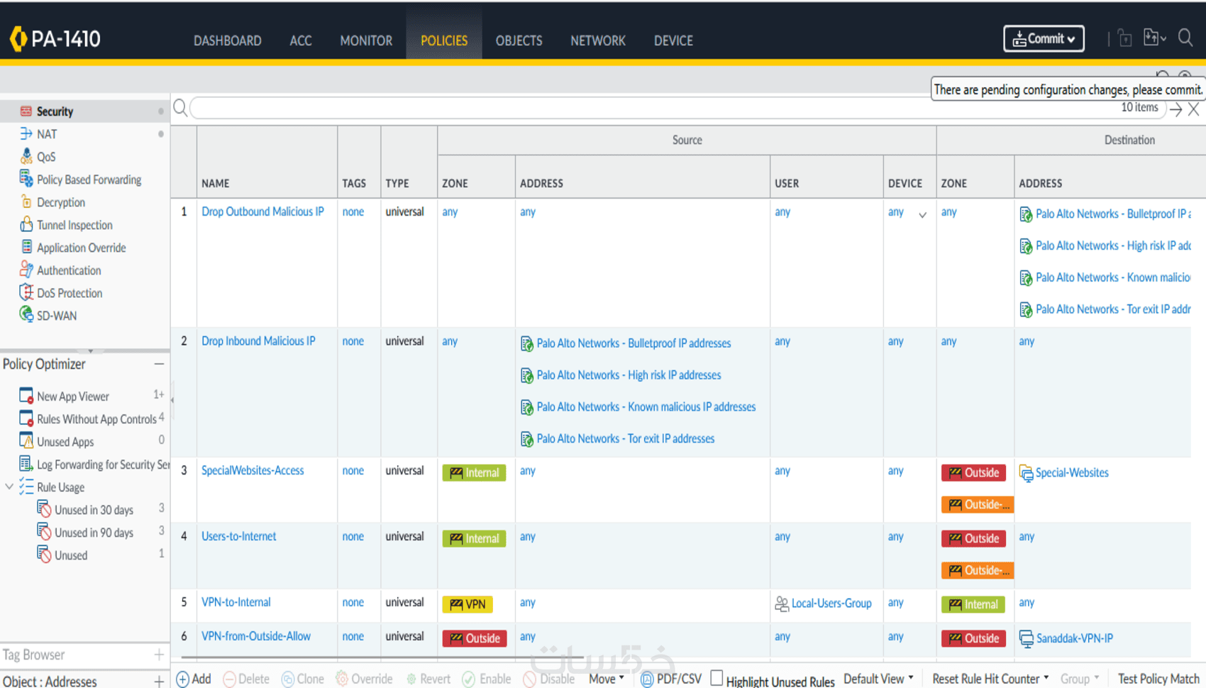The image size is (1206, 688).
Task: Open the QoS policy icon
Action: [26, 156]
